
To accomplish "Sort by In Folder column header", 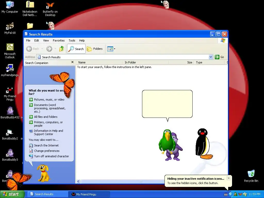I will 145,62.
